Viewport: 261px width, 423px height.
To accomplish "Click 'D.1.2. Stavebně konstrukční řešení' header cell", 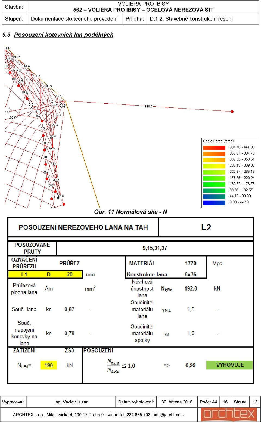I will [191, 19].
